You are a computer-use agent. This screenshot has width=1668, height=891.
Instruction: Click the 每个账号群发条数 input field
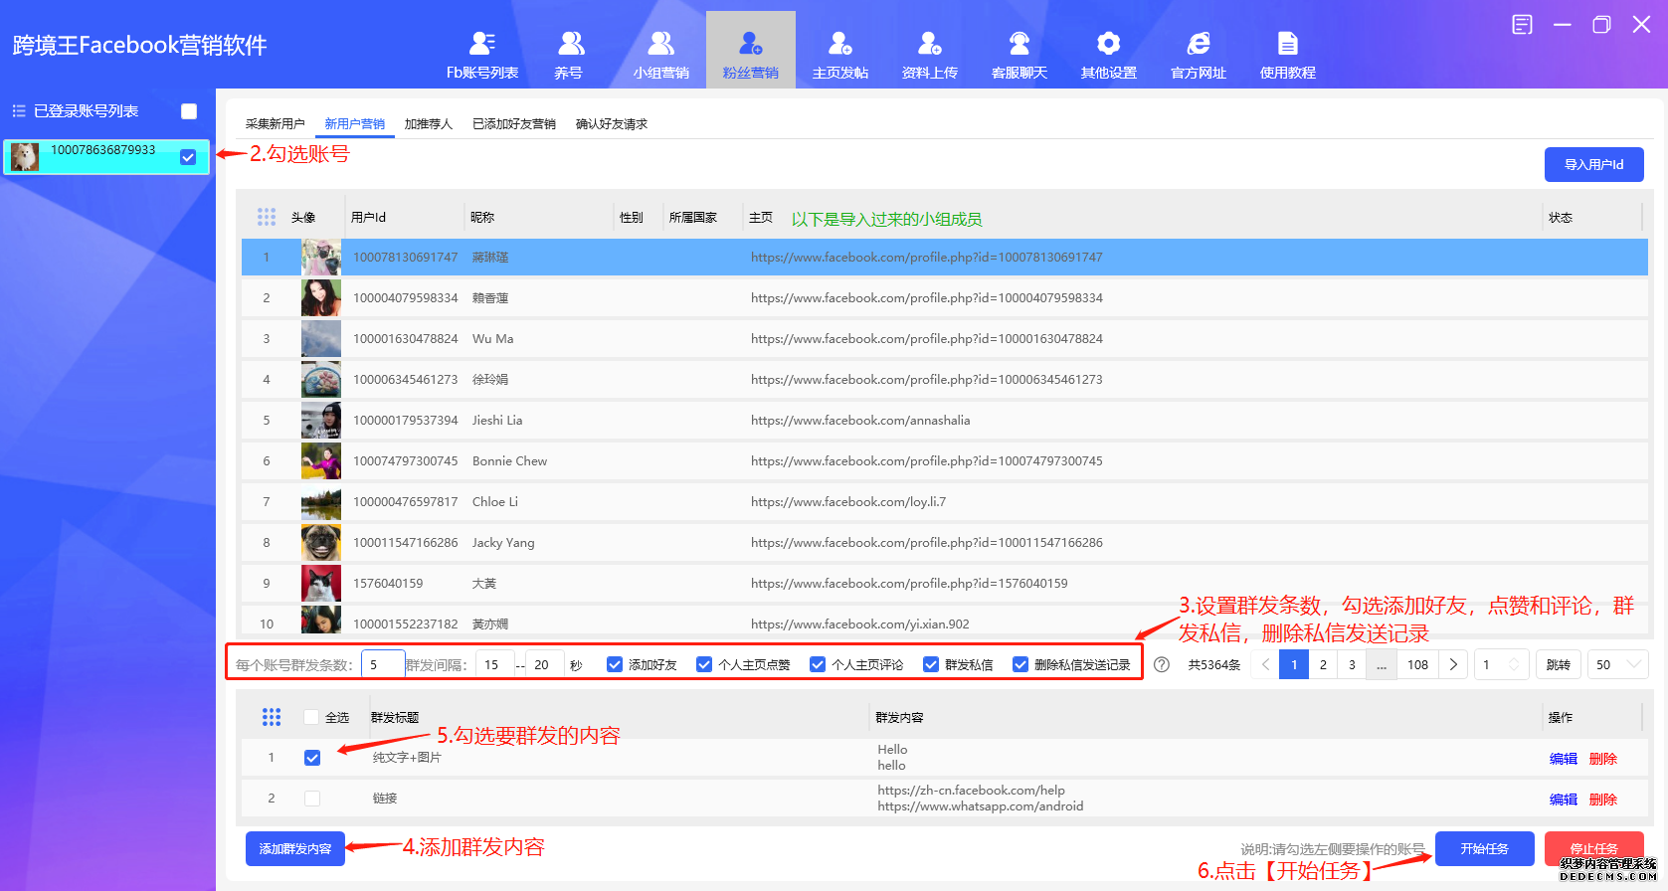pyautogui.click(x=383, y=664)
